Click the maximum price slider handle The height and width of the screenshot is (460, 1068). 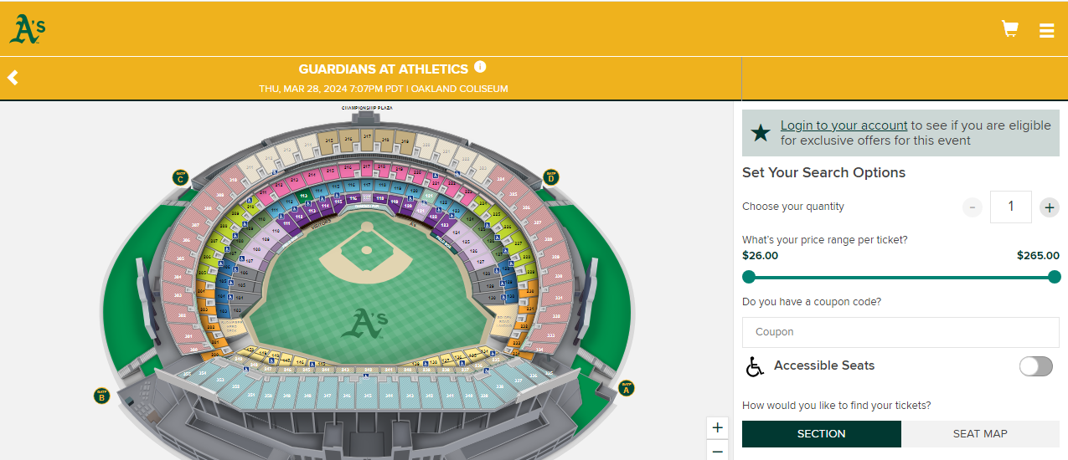point(1055,277)
